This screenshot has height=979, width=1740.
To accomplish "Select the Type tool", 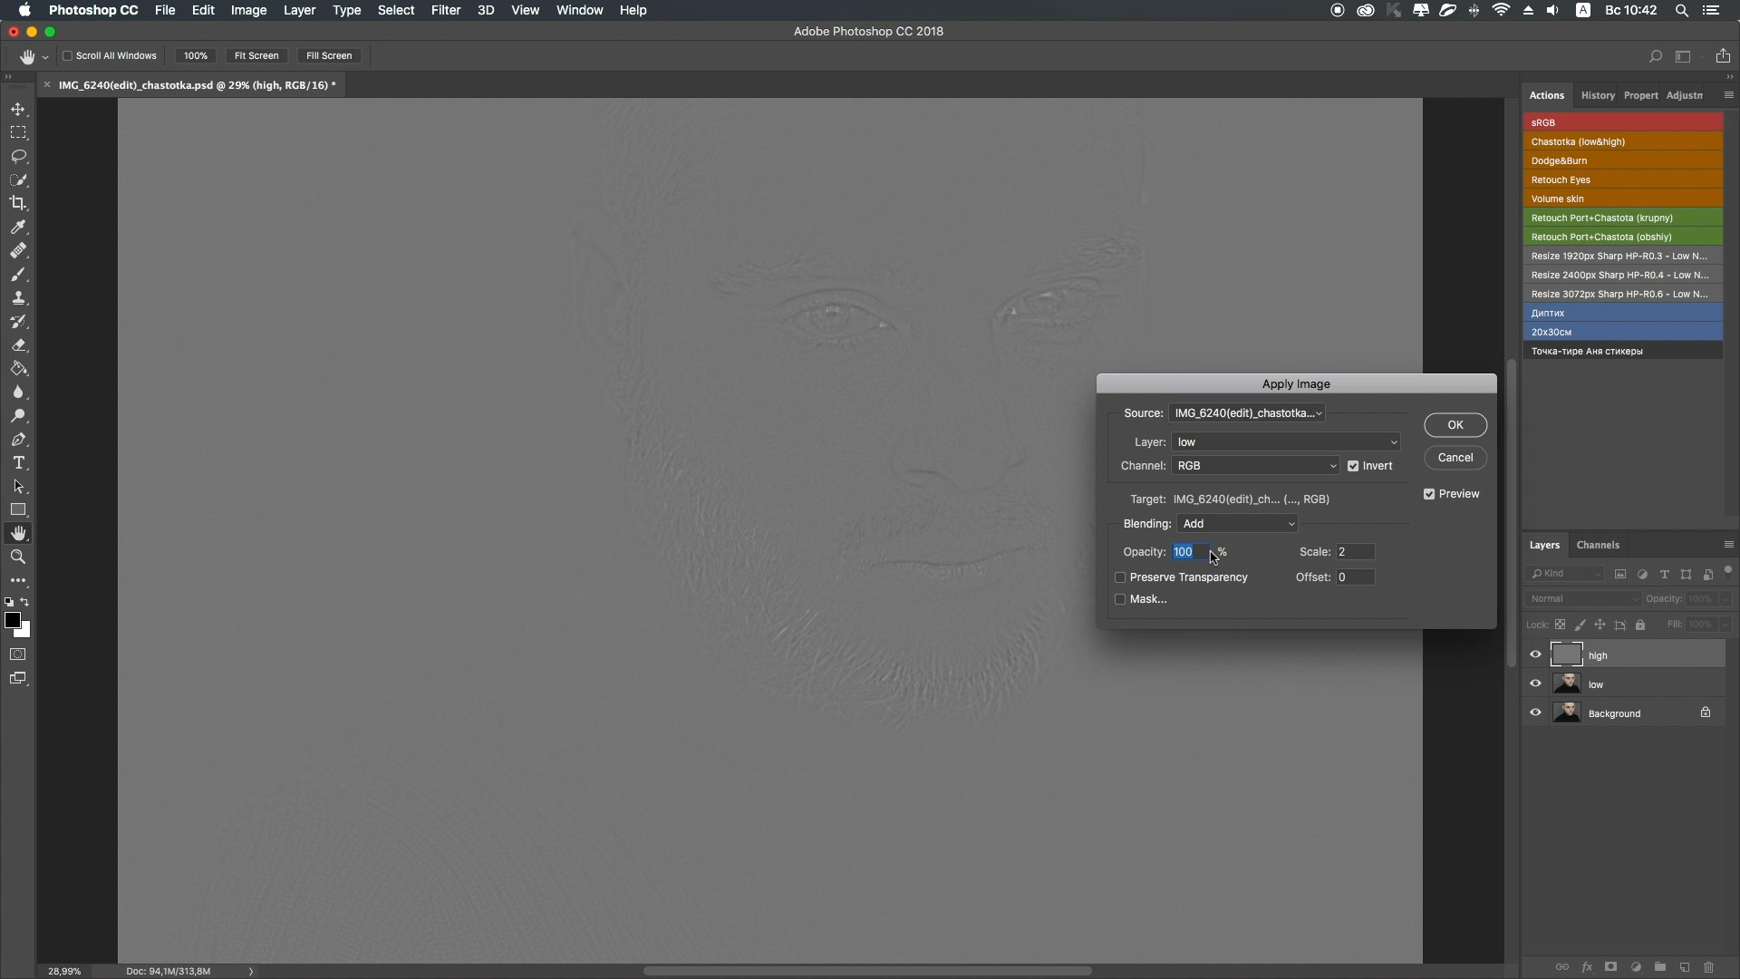I will tap(18, 463).
